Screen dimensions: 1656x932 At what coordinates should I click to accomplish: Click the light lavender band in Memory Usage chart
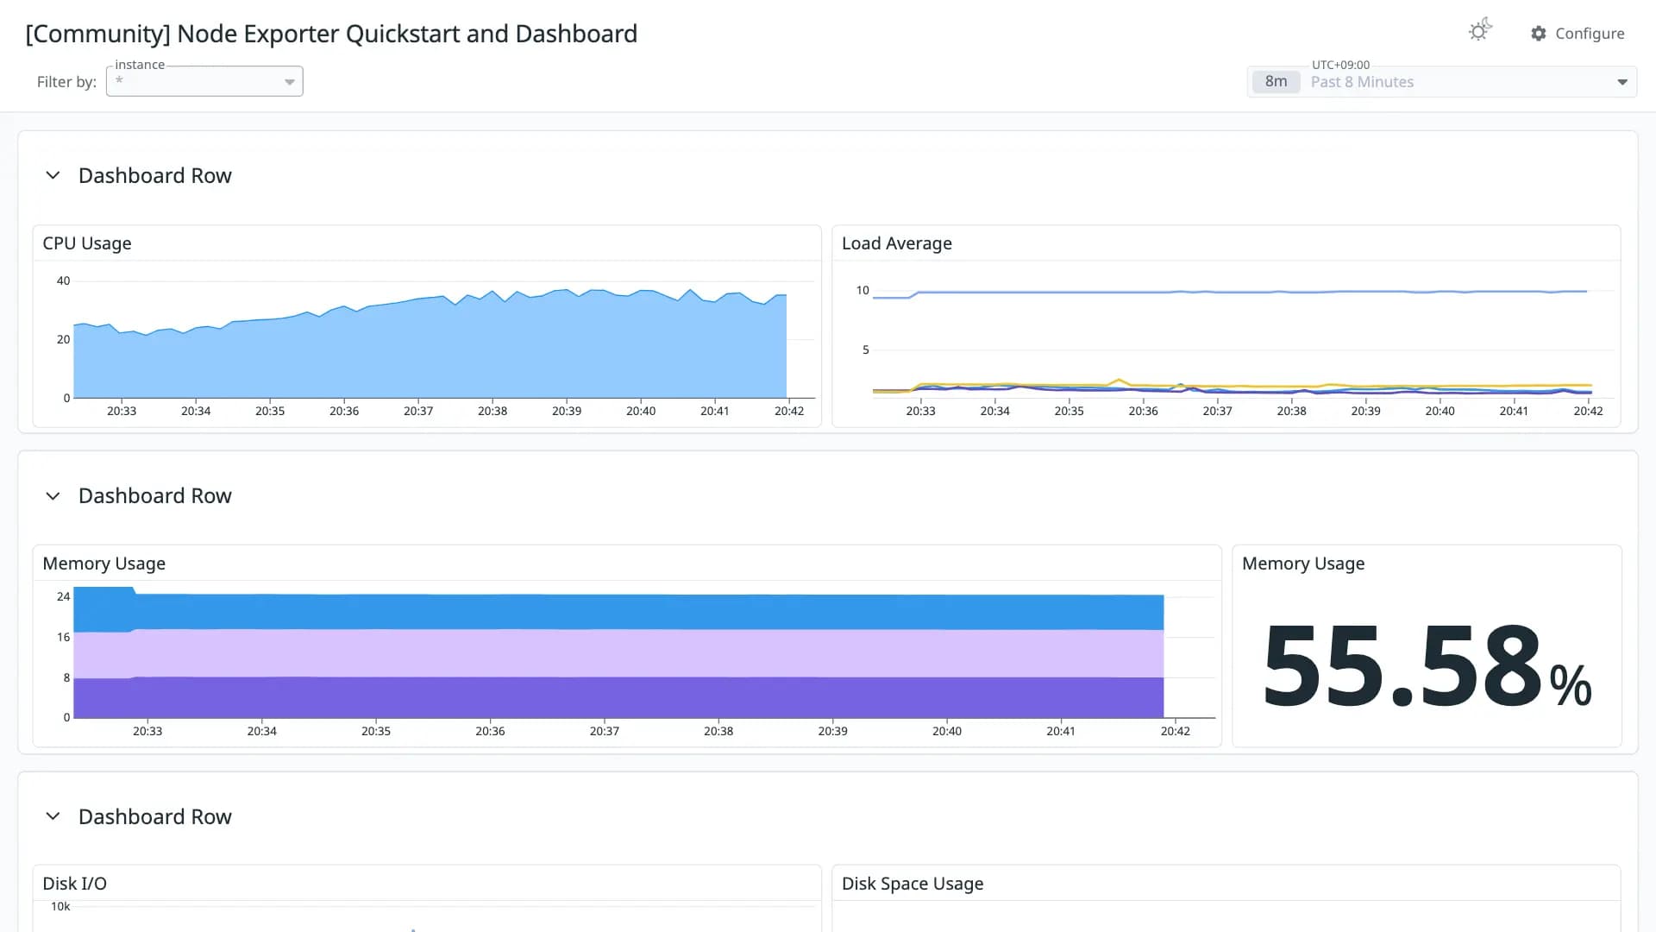618,653
